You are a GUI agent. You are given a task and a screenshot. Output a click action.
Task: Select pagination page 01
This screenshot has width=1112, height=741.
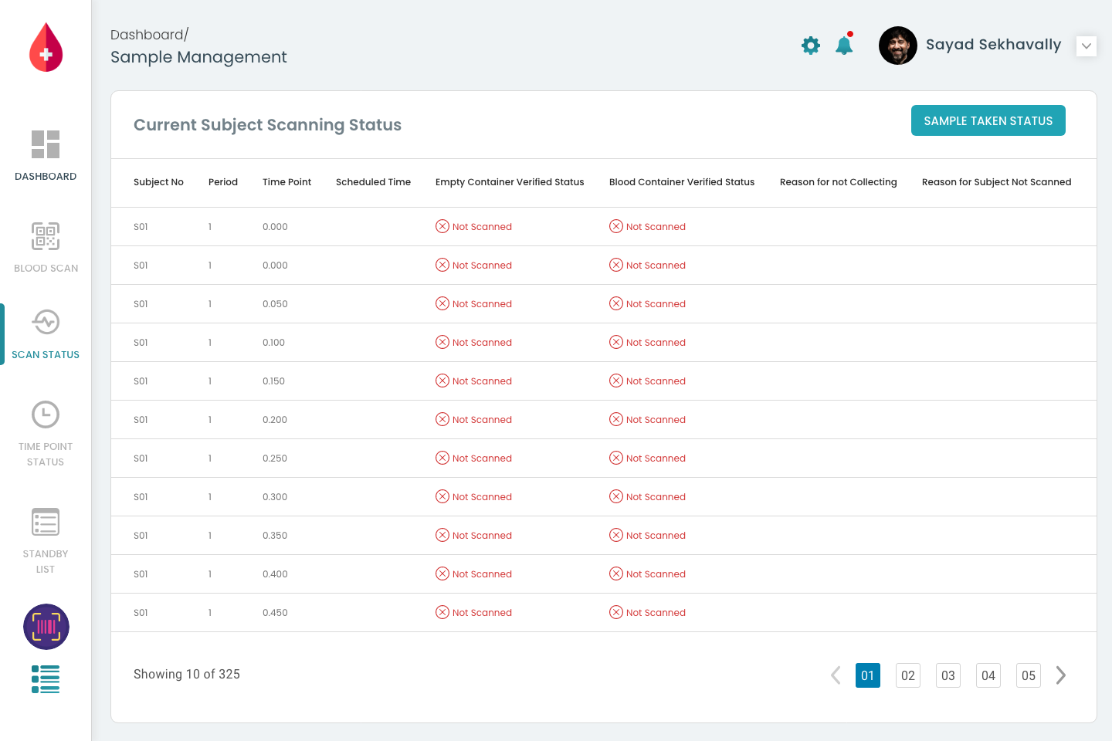868,675
